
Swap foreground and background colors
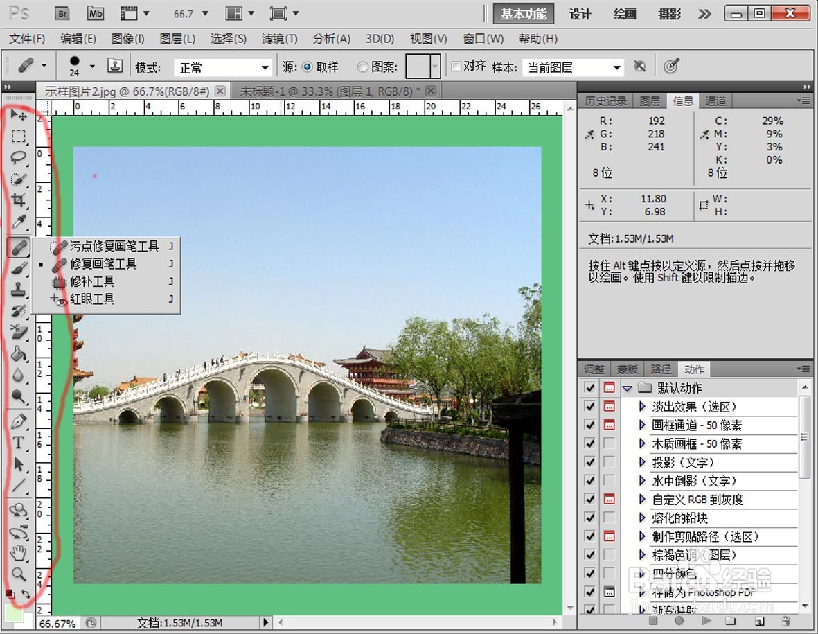tap(26, 594)
